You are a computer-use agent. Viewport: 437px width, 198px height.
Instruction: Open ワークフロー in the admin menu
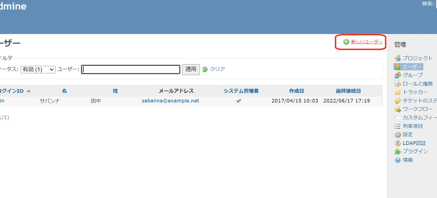418,109
